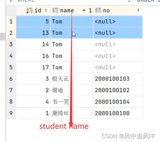
Task: Click the name cell 韦一笑
Action: click(72, 102)
